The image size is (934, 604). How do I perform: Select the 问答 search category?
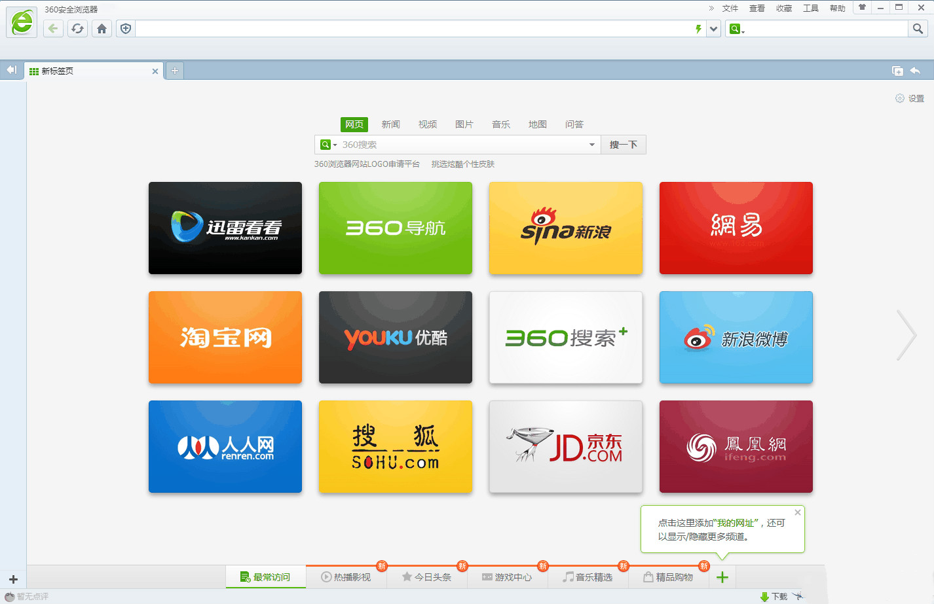[x=574, y=124]
